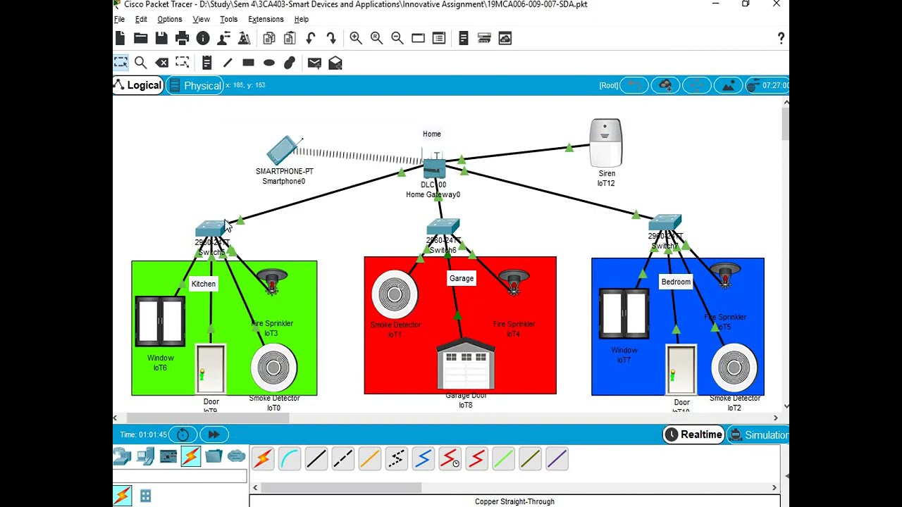Switch to Realtime mode
Image resolution: width=902 pixels, height=507 pixels.
693,434
